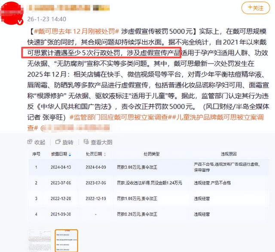Screen dimensions: 275x252
Task: Select disclosure date 2024-04-13 cell
Action: pyautogui.click(x=61, y=167)
